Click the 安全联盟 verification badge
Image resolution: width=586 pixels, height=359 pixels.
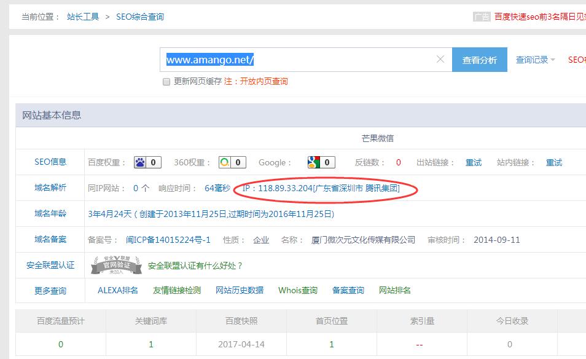[117, 266]
